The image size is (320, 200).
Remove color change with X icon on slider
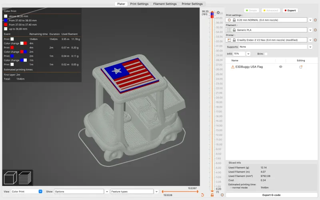[218, 13]
